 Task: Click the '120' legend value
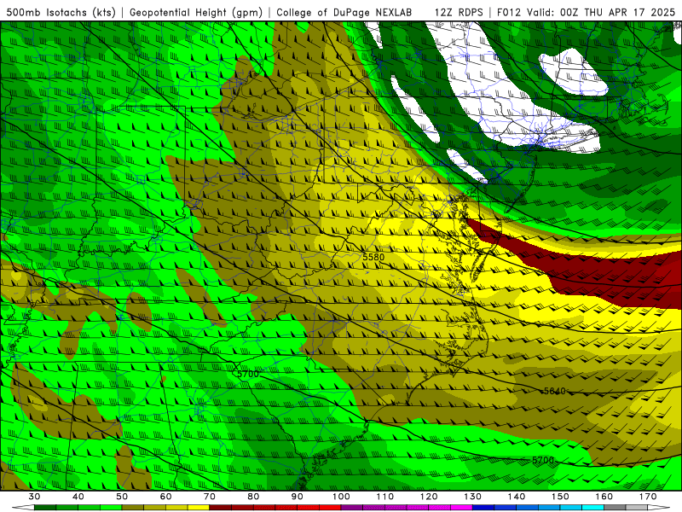click(429, 497)
